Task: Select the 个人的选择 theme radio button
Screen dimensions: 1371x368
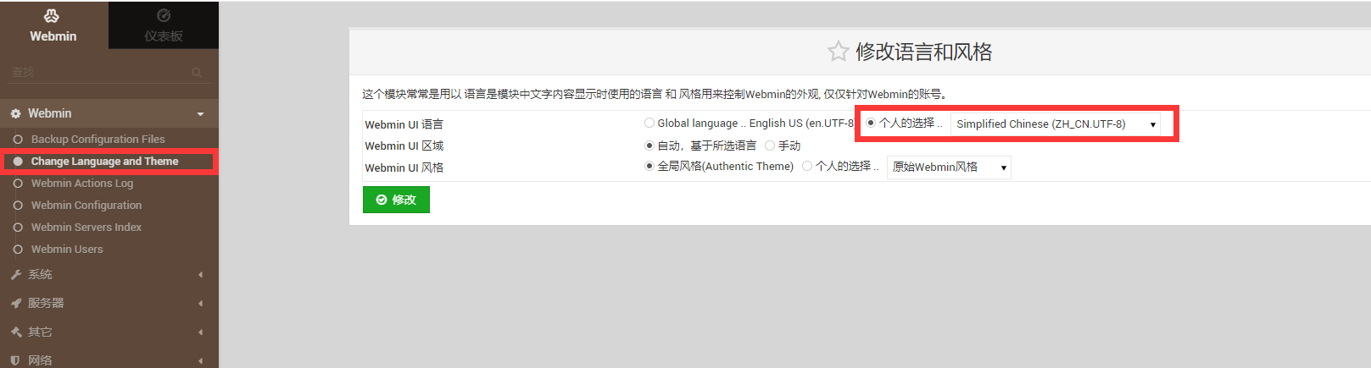Action: coord(807,166)
